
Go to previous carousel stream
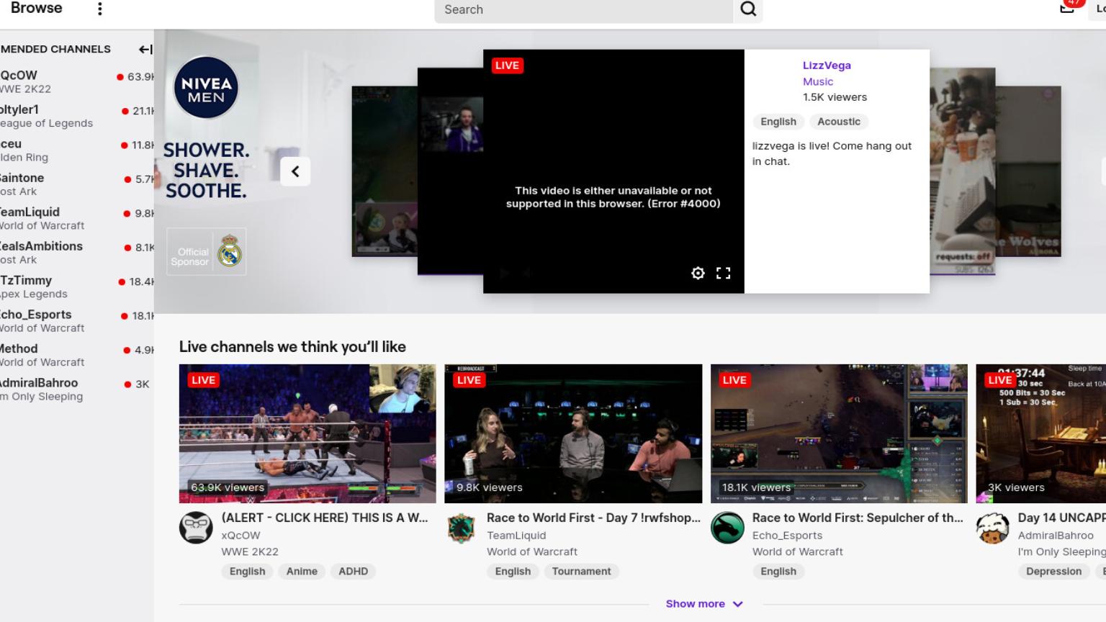point(295,171)
